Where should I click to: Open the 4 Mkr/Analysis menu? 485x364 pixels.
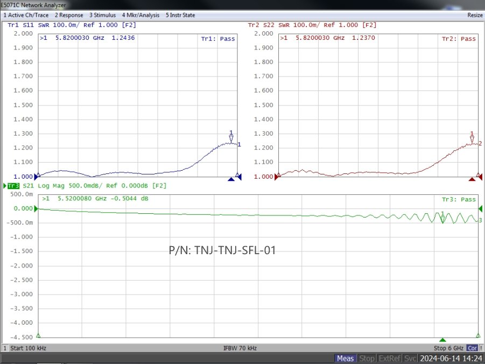click(x=140, y=15)
